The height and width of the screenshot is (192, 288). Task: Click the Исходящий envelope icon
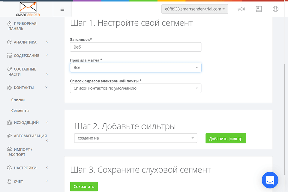point(9,122)
